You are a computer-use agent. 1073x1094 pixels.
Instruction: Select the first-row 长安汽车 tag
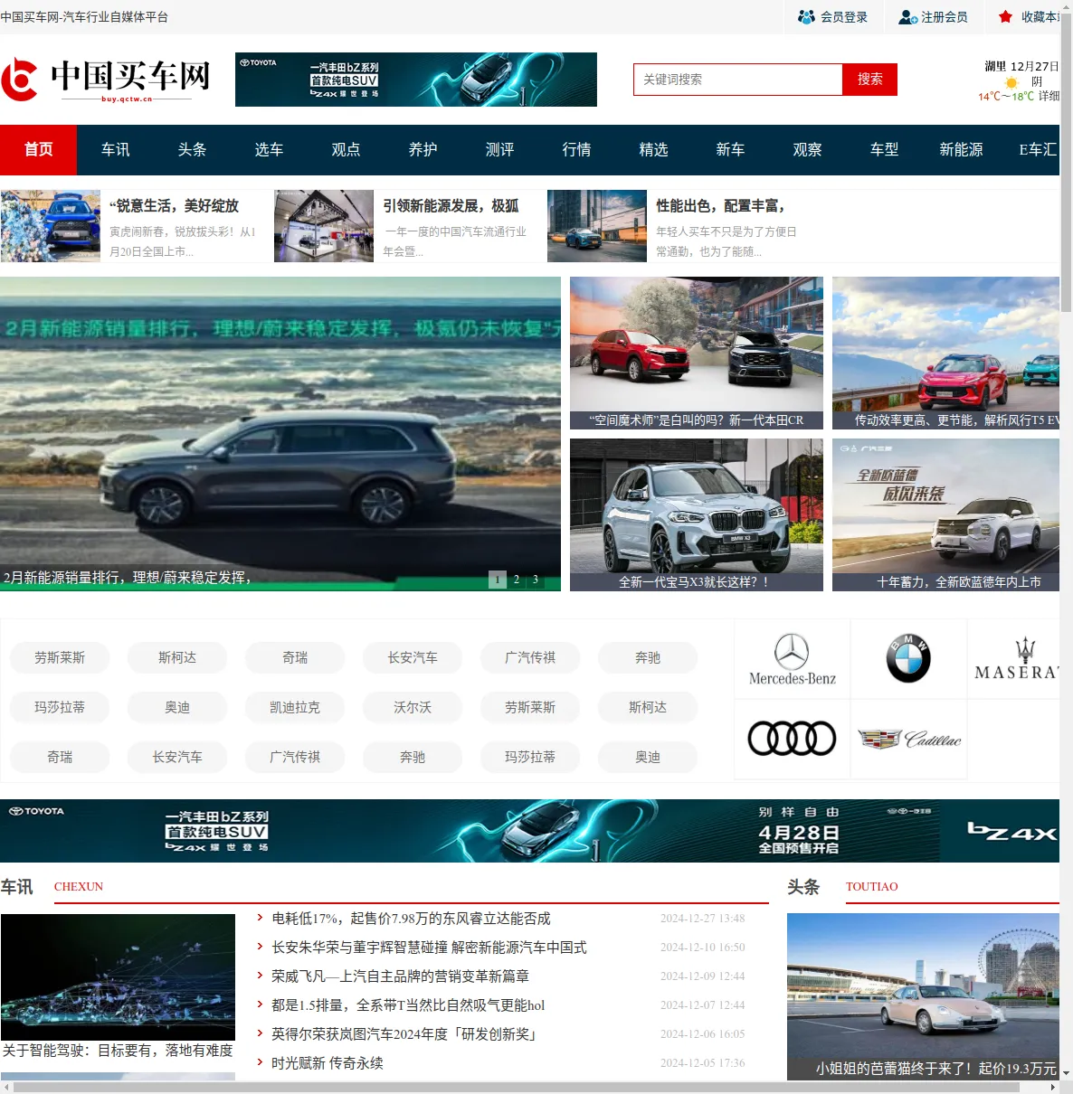coord(413,657)
